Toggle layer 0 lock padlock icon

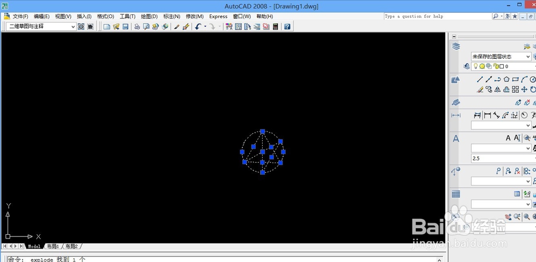tap(496, 66)
